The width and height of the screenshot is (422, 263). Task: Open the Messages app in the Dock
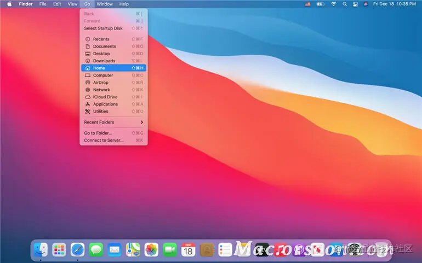point(96,250)
